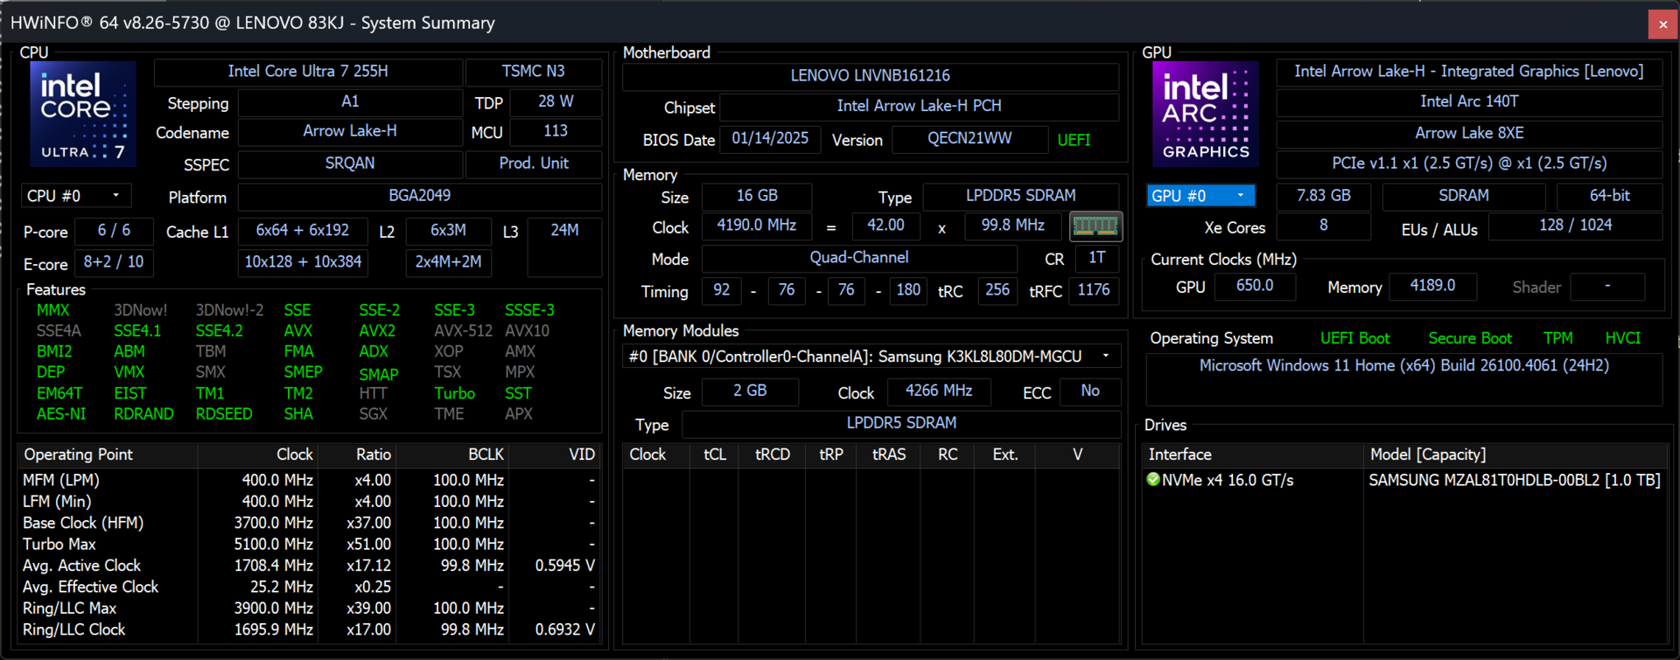Click the "Secure Boot" indicator
1680x660 pixels.
click(x=1470, y=338)
